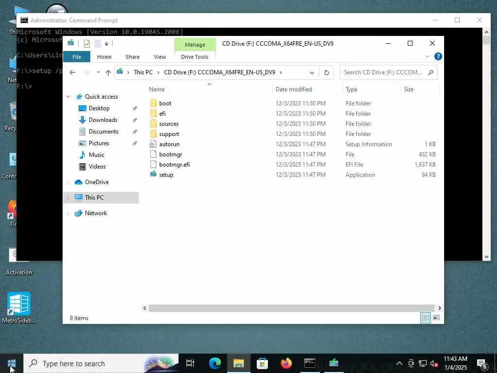
Task: Go back with the Back arrow
Action: tap(73, 73)
